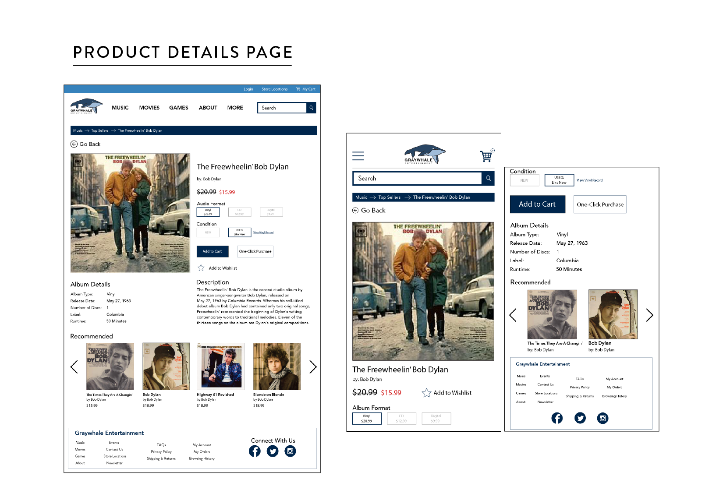Select mobile USED Like New condition
Viewport: 723px width, 479px height.
tap(559, 180)
